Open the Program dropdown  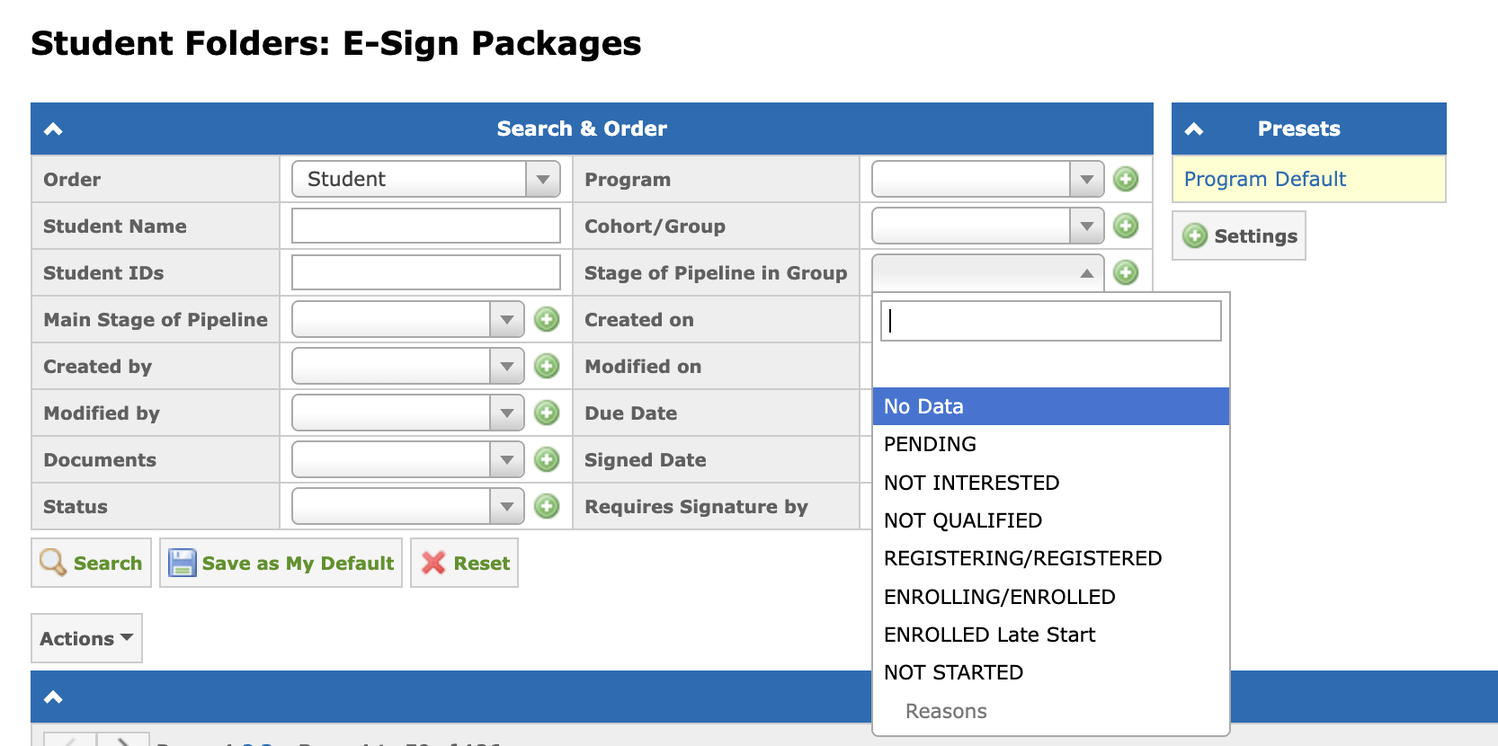988,179
